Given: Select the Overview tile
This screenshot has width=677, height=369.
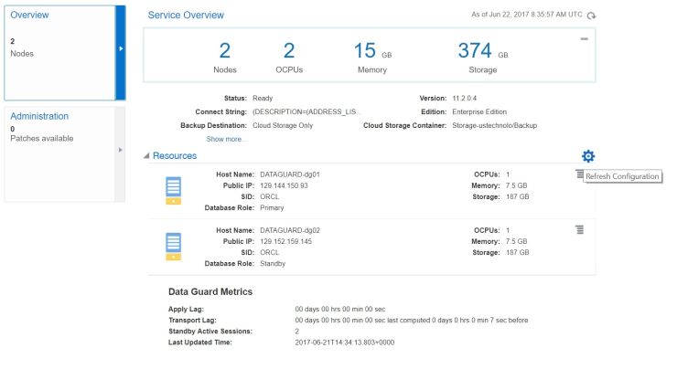Looking at the screenshot, I should pyautogui.click(x=59, y=50).
